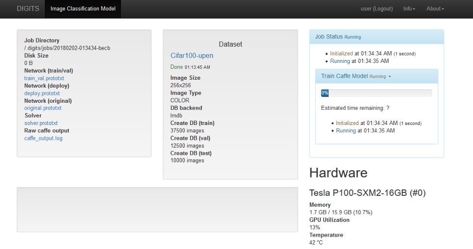
Task: Click the Job Directory path text
Action: pos(67,48)
